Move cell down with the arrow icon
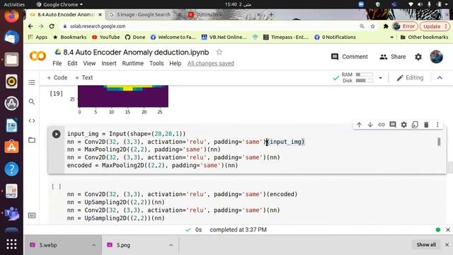 pos(370,125)
